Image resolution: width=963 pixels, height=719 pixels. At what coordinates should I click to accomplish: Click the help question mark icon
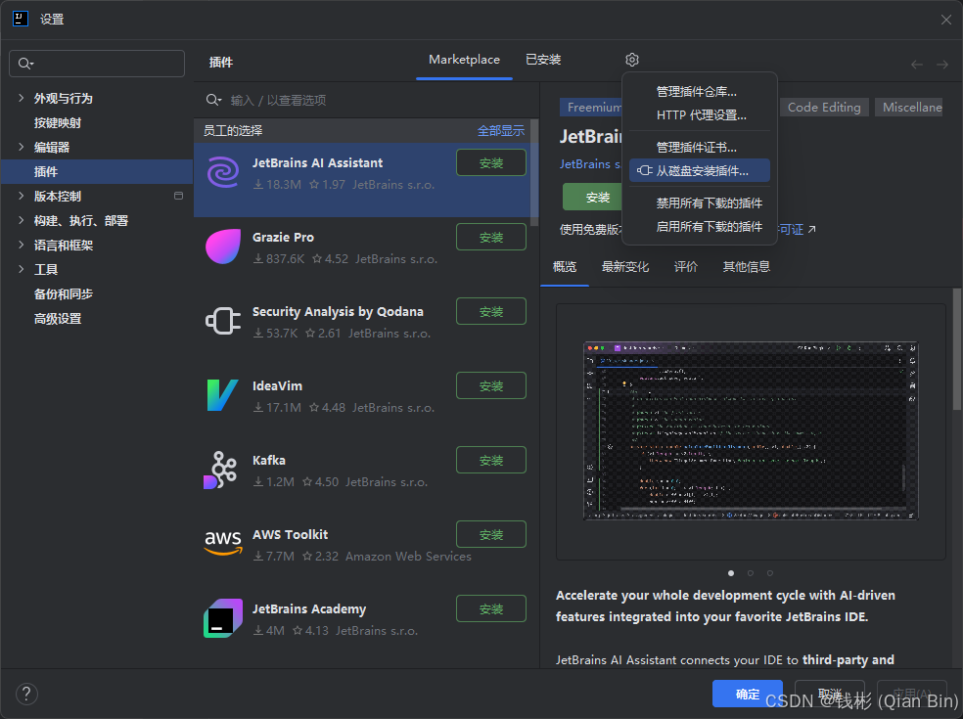pyautogui.click(x=26, y=694)
